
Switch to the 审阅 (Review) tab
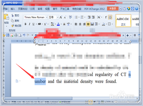[x=40, y=9]
